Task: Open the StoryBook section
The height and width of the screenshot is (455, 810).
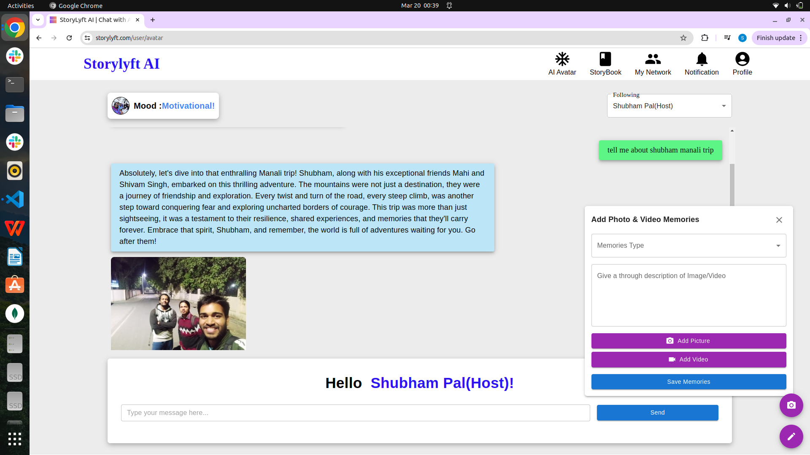Action: click(x=605, y=64)
